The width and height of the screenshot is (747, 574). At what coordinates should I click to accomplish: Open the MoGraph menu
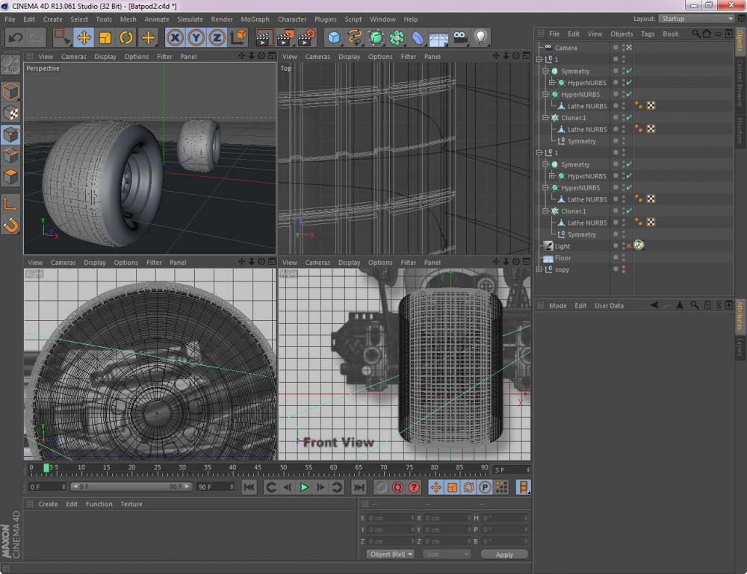tap(255, 19)
